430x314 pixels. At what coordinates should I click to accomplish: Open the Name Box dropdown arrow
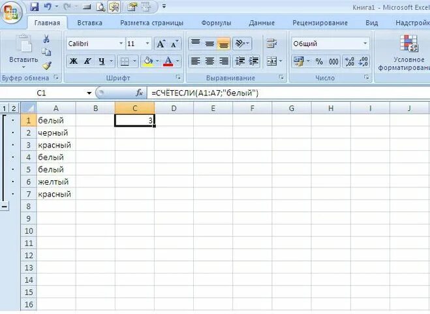[89, 93]
